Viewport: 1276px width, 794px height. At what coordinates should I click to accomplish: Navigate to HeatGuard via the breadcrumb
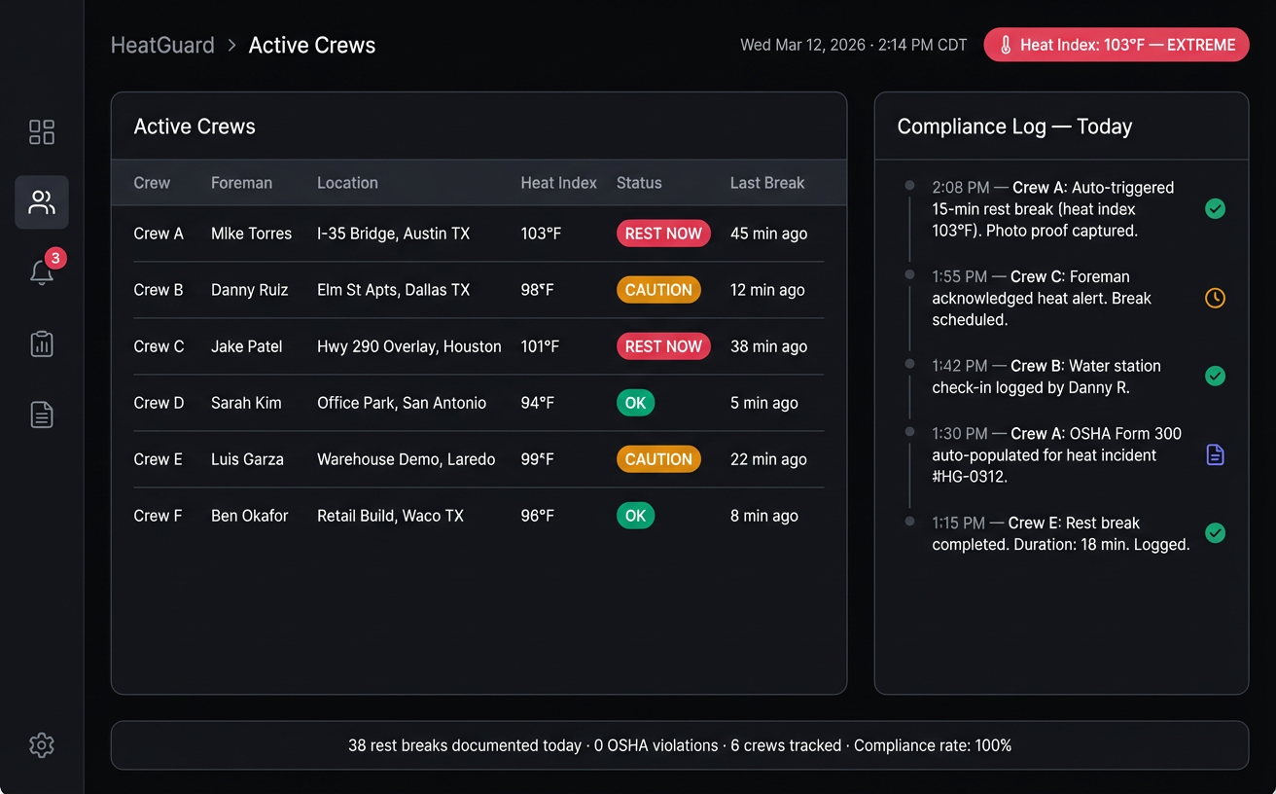pos(162,44)
